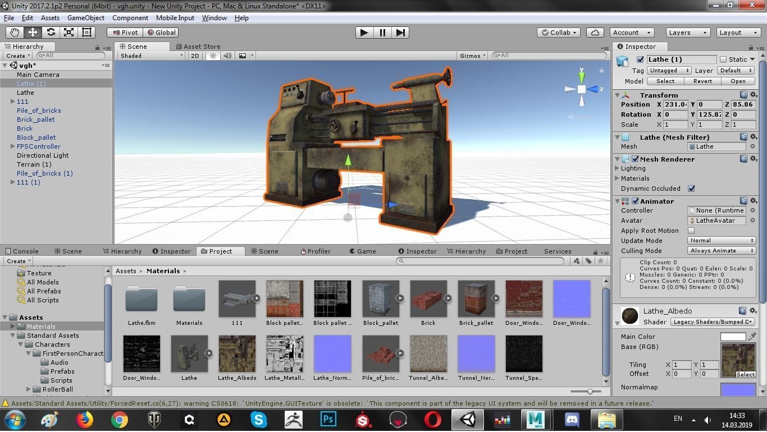Open the Shaded draw mode dropdown
767x432 pixels.
(x=151, y=56)
